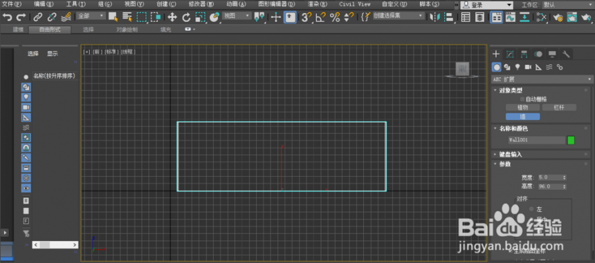Activate the Unlink Selection tool
The width and height of the screenshot is (595, 263).
[52, 17]
